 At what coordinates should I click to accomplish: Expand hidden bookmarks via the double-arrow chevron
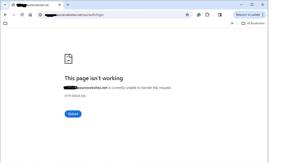pos(232,23)
